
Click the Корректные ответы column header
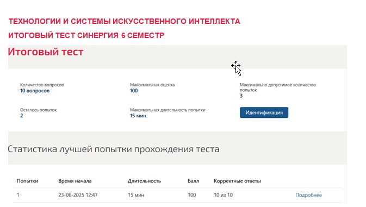(237, 181)
